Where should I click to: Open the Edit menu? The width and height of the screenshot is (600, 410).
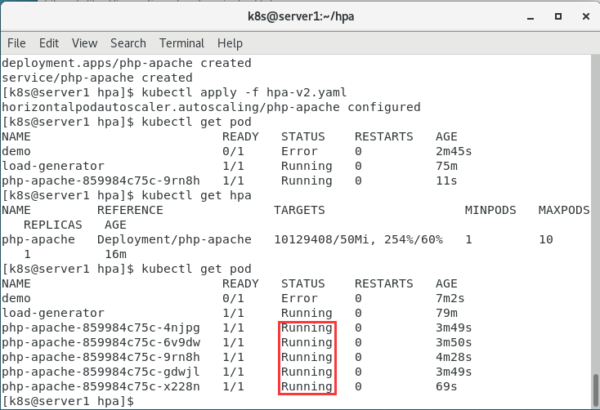tap(49, 43)
